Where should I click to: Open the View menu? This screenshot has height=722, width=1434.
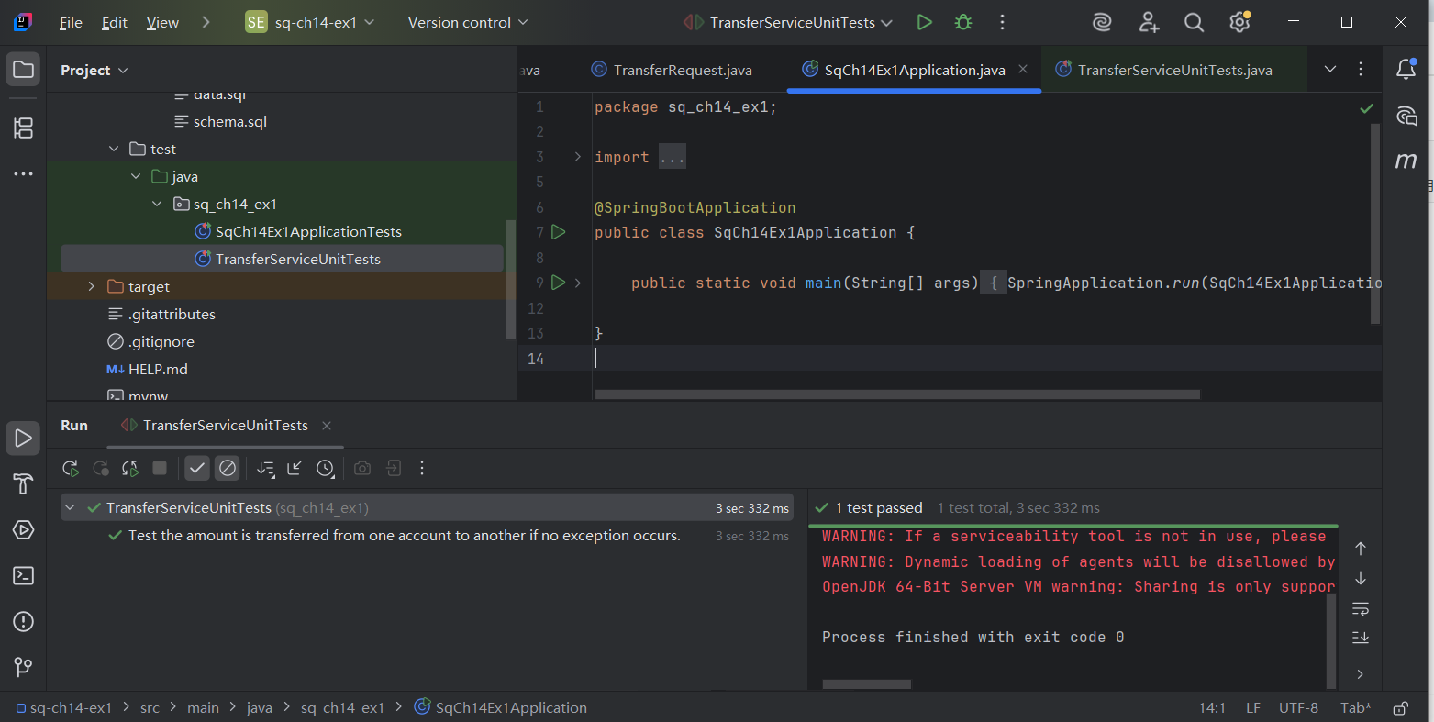click(x=162, y=22)
